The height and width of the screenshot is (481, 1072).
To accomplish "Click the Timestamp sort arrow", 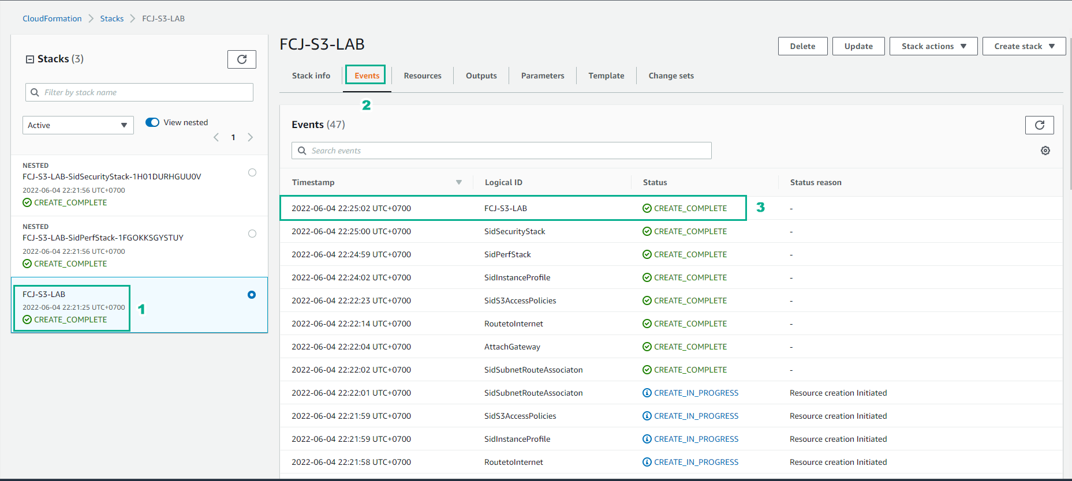I will point(459,182).
